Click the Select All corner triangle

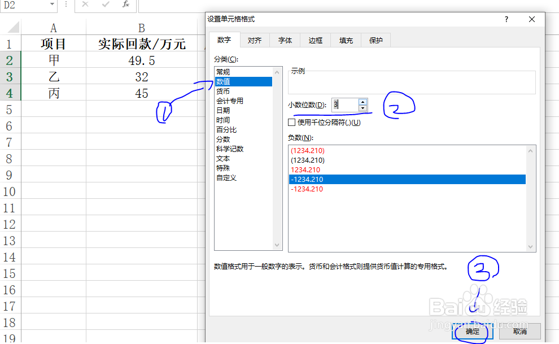click(x=13, y=28)
